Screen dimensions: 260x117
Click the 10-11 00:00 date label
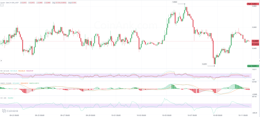point(243,115)
